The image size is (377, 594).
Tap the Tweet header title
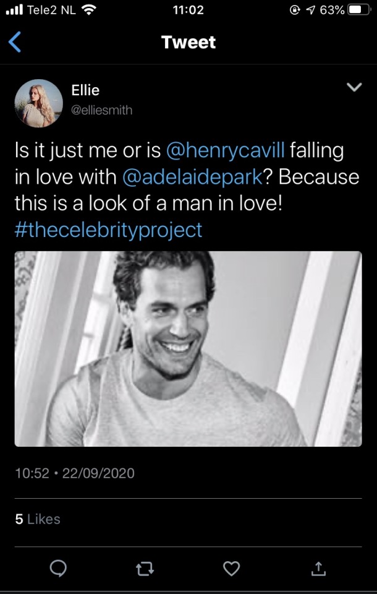coord(188,42)
